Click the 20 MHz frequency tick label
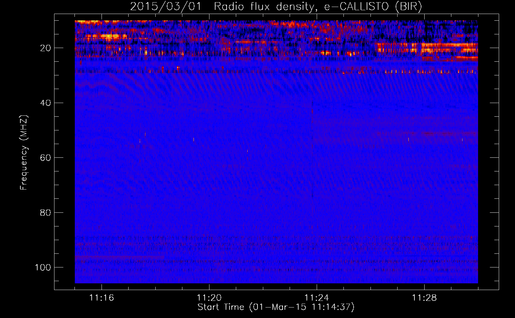 (45, 48)
